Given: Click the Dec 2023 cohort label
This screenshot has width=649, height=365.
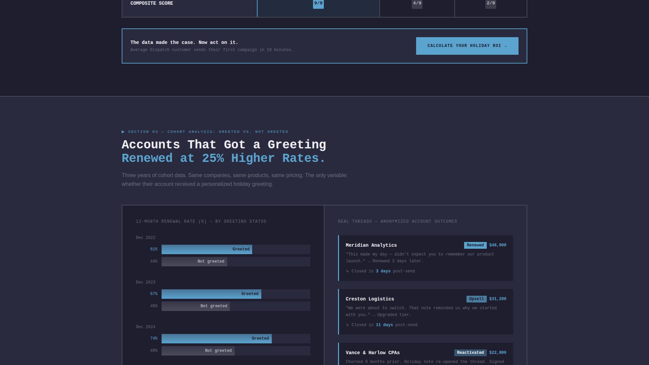Looking at the screenshot, I should [x=146, y=283].
